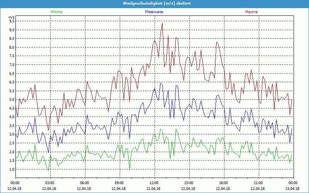309x193 pixels.
Task: Click the red Maxima legend label
Action: coord(251,12)
